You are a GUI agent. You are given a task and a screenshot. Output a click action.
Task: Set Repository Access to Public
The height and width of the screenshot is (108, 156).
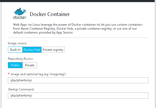(x=15, y=65)
